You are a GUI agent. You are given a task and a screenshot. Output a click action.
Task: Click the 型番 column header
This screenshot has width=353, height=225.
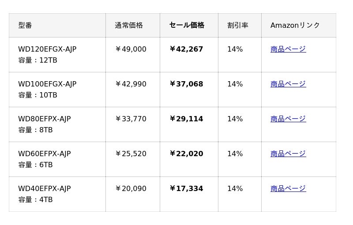[x=25, y=25]
